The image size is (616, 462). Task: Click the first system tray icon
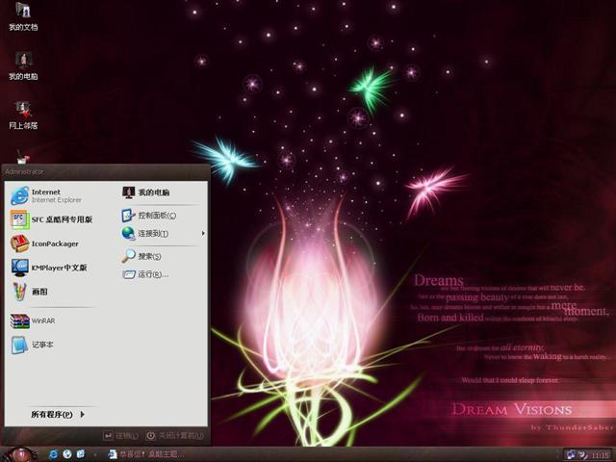[x=571, y=455]
